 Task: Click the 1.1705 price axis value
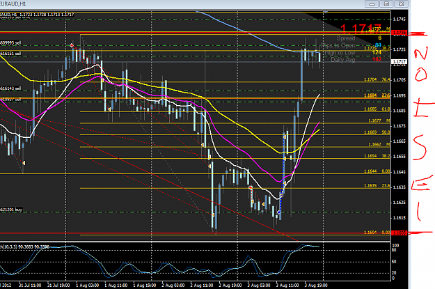pos(400,80)
